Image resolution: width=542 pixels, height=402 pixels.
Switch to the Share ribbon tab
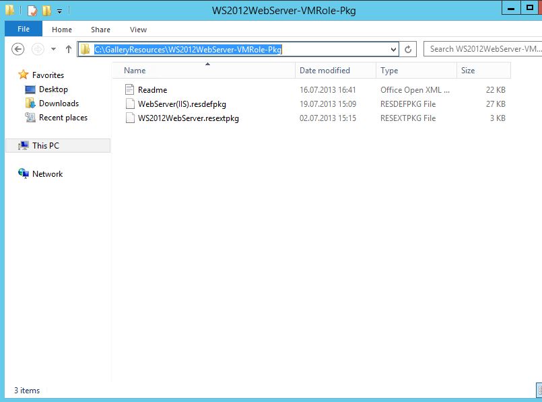100,30
